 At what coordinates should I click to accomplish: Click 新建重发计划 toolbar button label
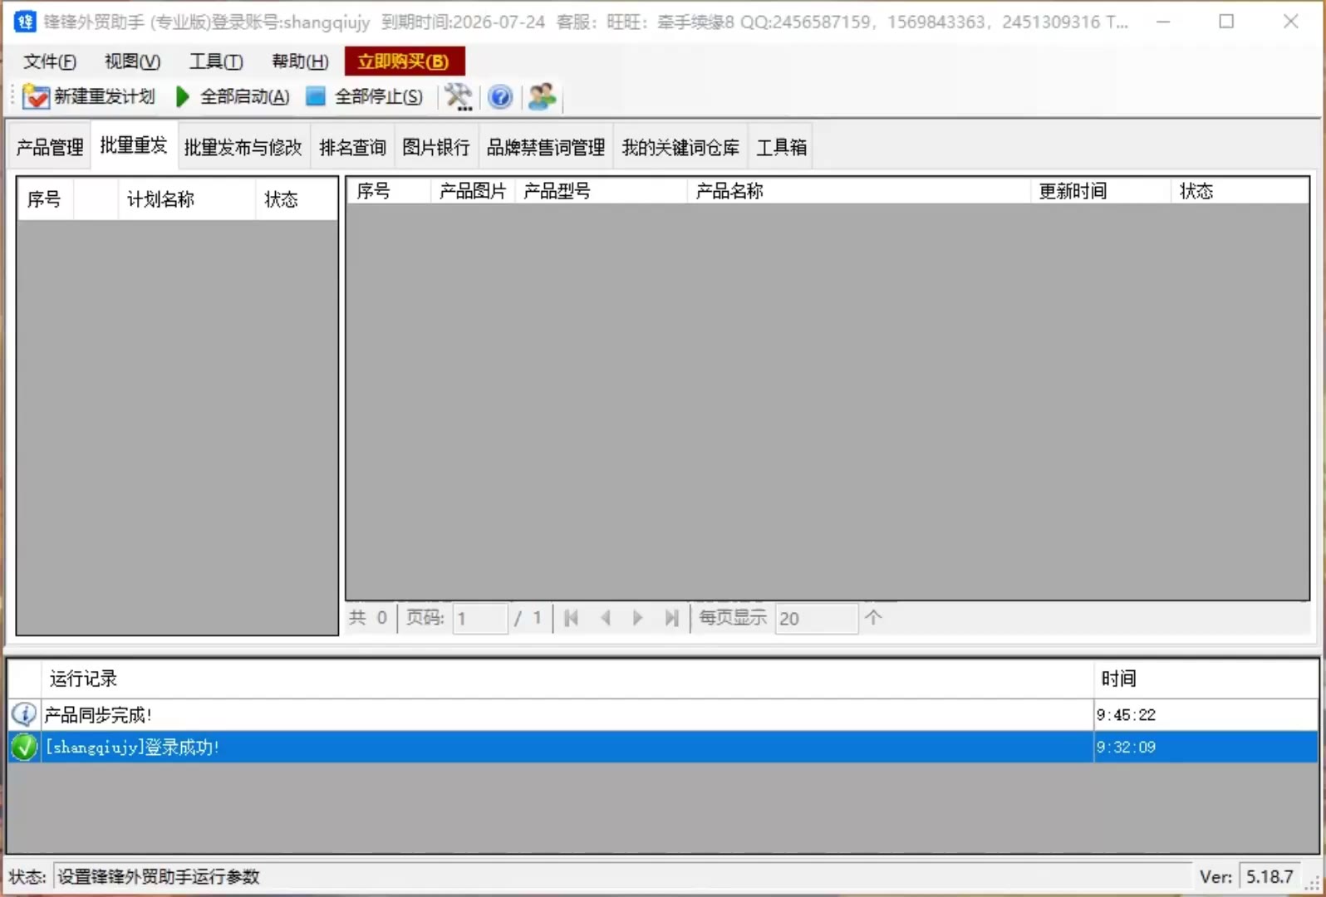click(x=105, y=97)
